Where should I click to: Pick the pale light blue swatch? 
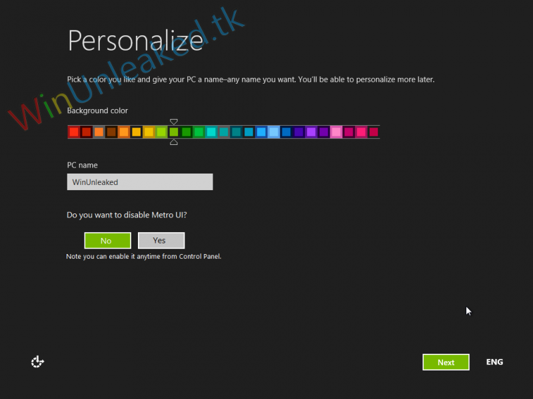(x=274, y=132)
